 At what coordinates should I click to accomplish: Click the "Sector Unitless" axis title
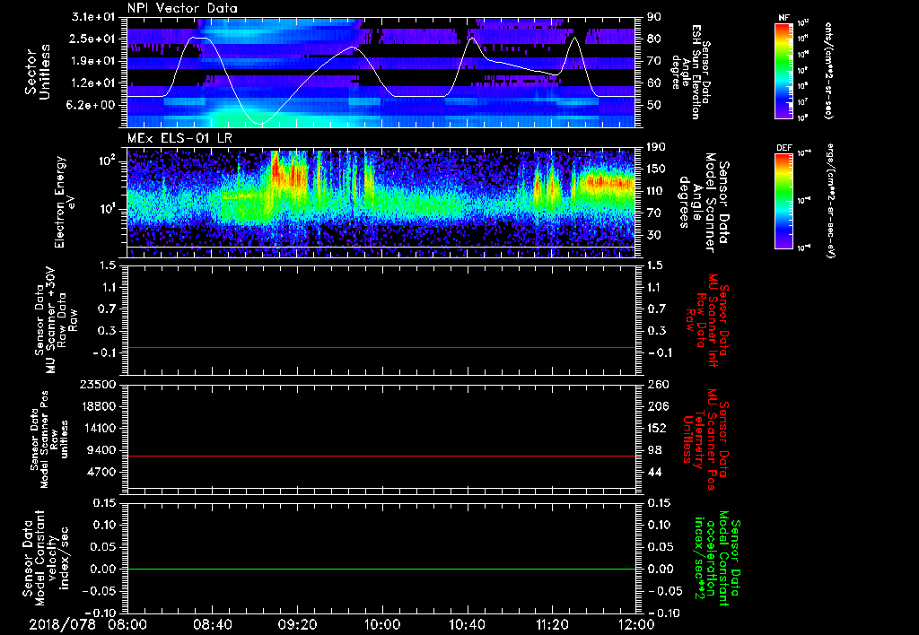38,72
